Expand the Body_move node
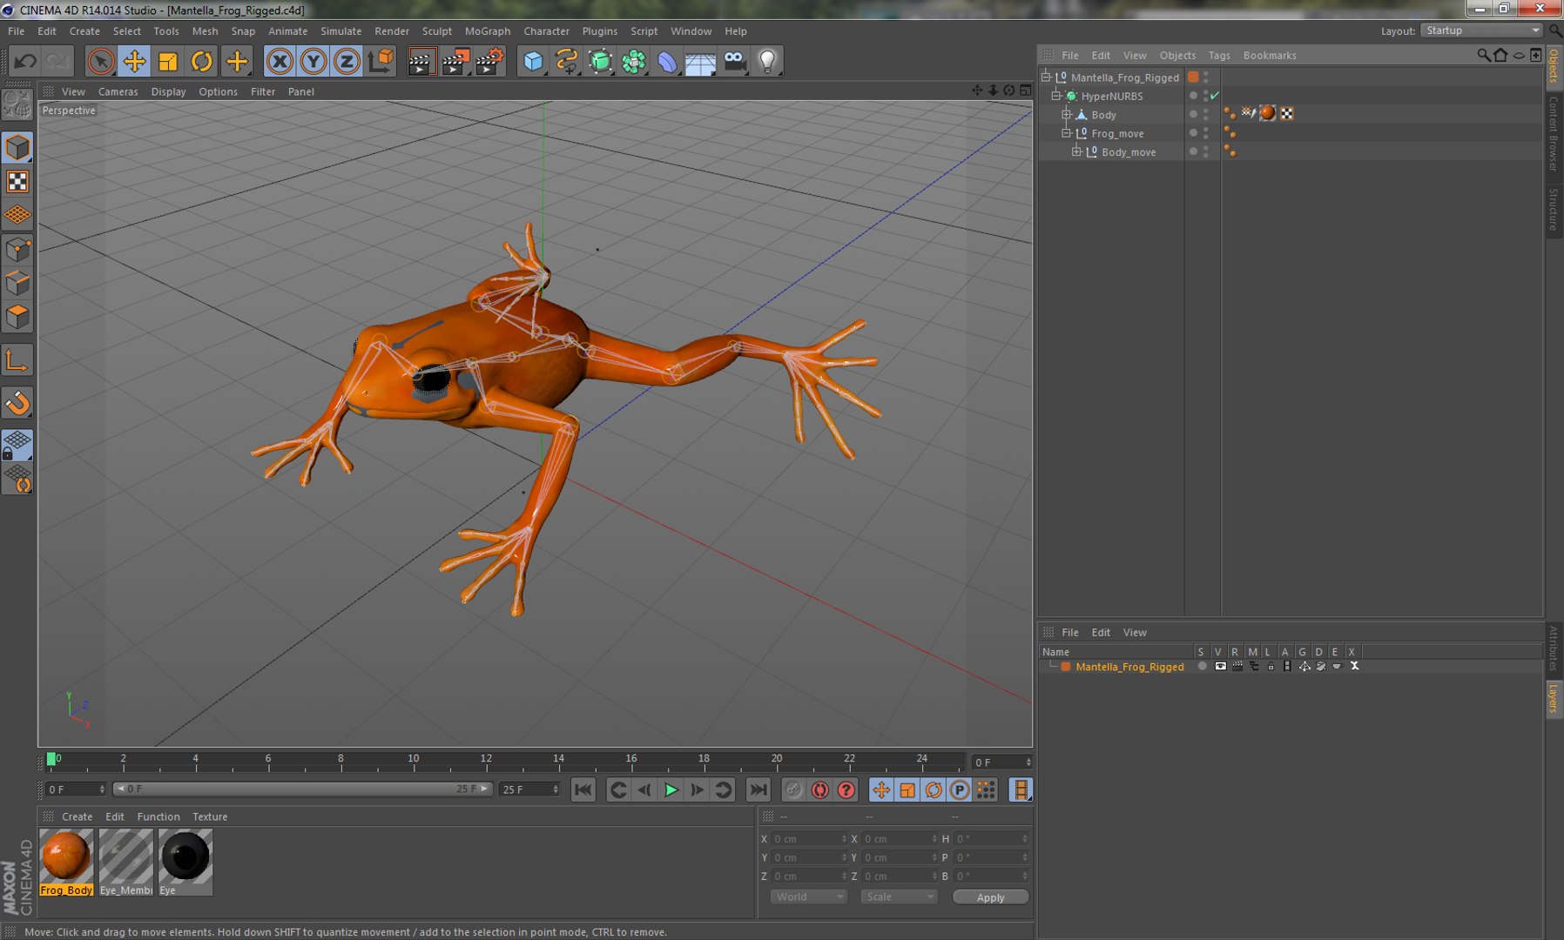Image resolution: width=1564 pixels, height=940 pixels. click(x=1076, y=151)
